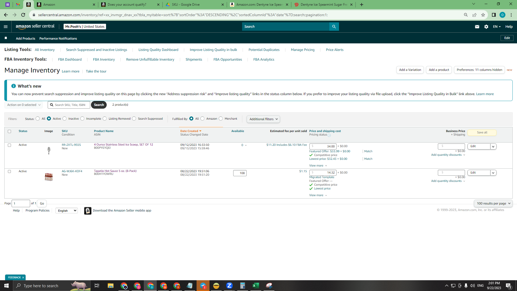Screen dimensions: 517x291
Task: Open 100 results per page dropdown
Action: coord(493,203)
